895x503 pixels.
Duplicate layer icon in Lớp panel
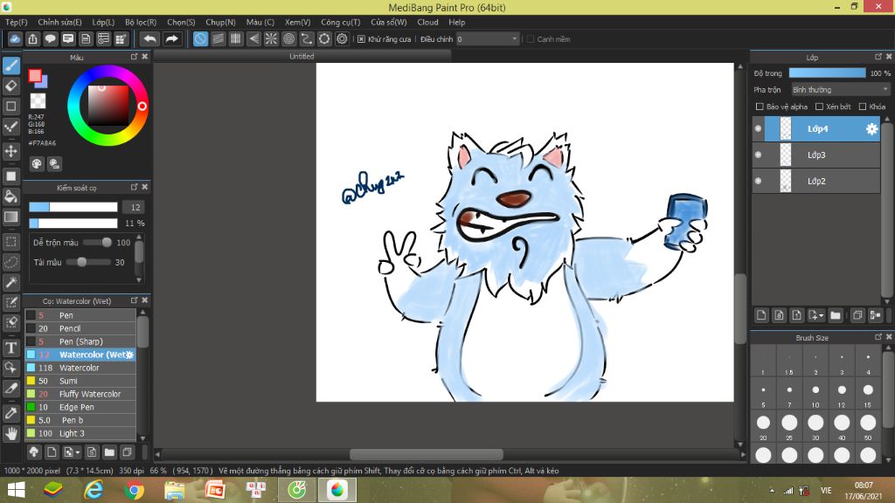pyautogui.click(x=857, y=315)
